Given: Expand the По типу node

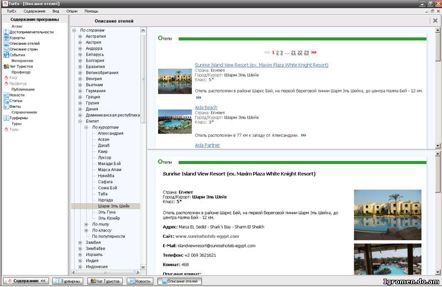Looking at the screenshot, I should pyautogui.click(x=86, y=224).
